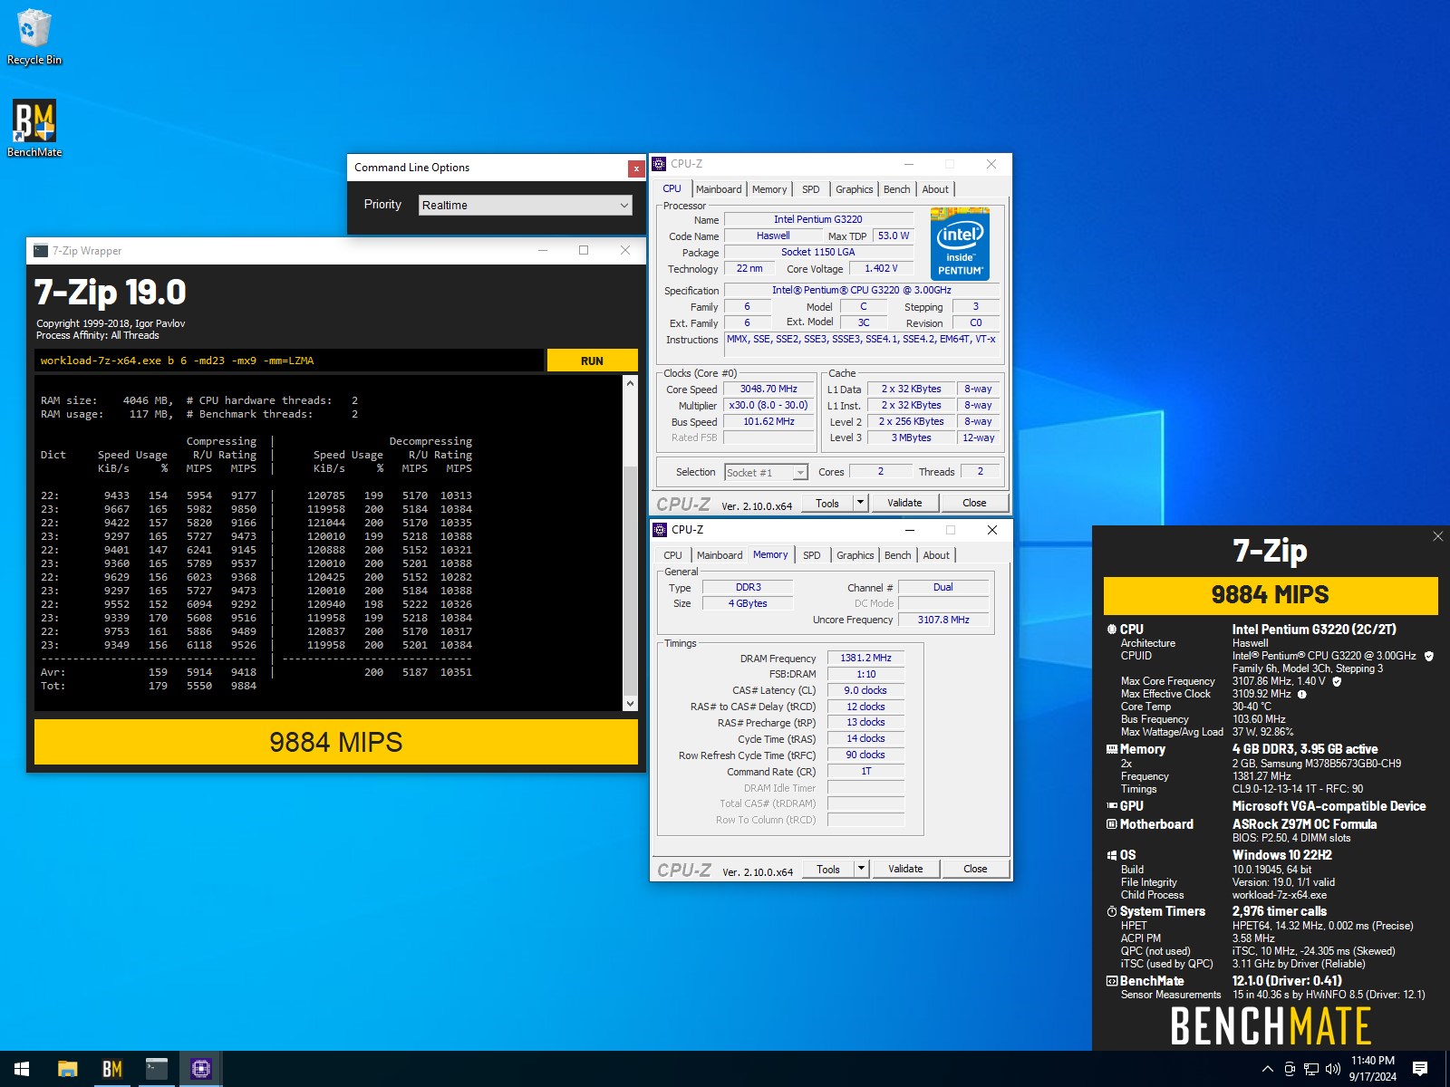Click Close button in upper CPU-Z window
The height and width of the screenshot is (1087, 1450).
pyautogui.click(x=974, y=503)
